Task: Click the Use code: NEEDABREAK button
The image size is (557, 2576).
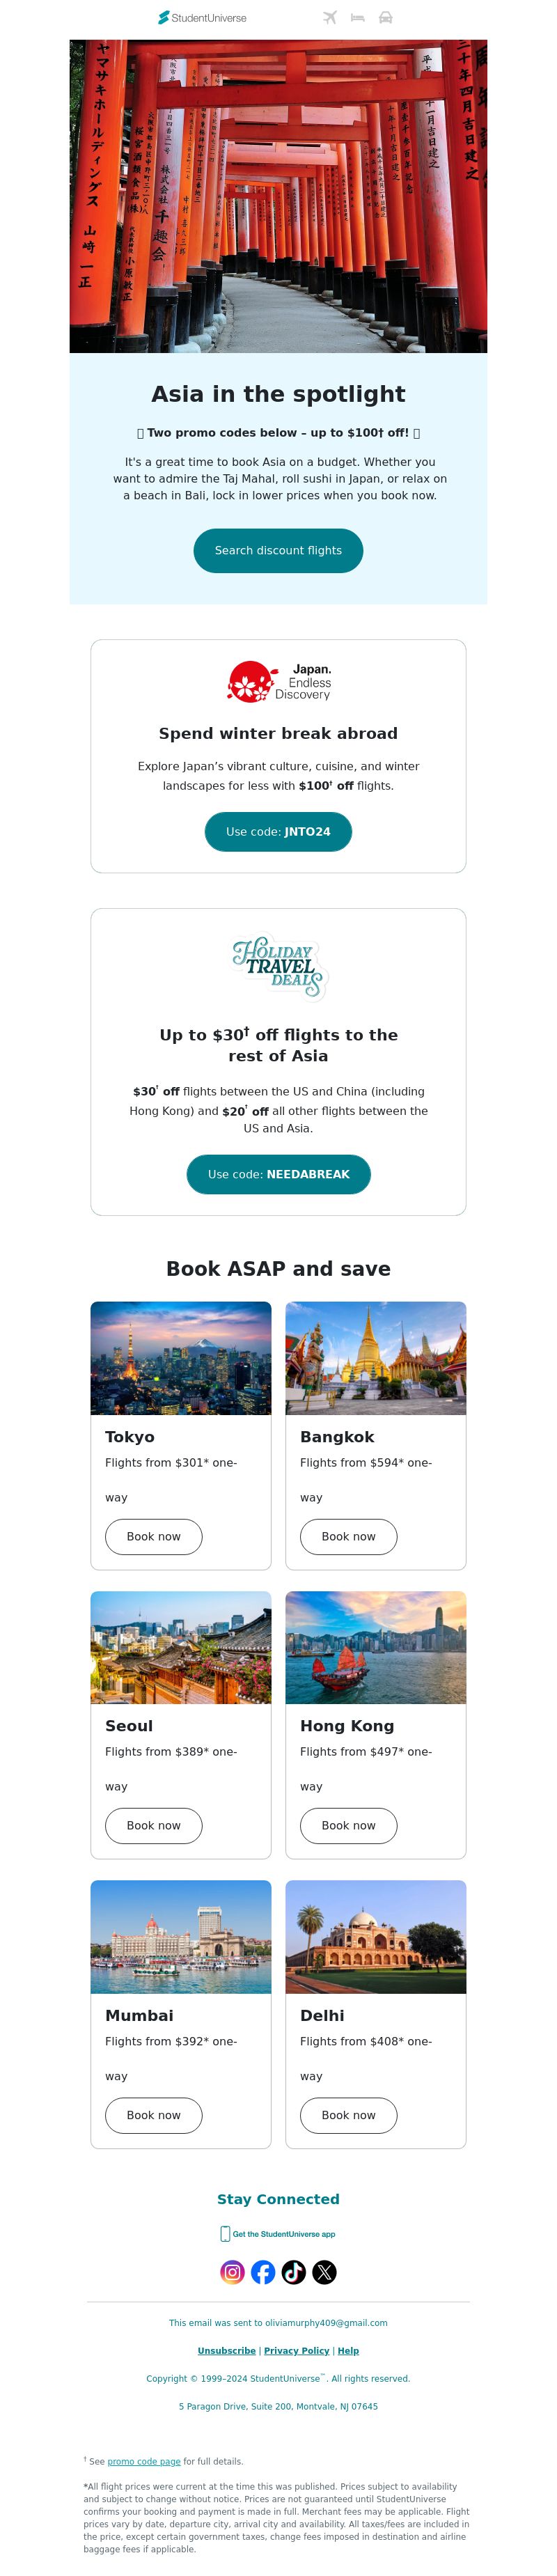Action: tap(278, 1173)
